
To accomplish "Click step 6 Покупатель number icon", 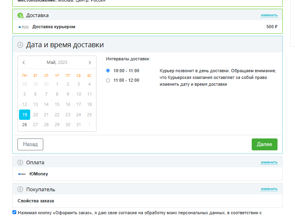I will click(21, 190).
